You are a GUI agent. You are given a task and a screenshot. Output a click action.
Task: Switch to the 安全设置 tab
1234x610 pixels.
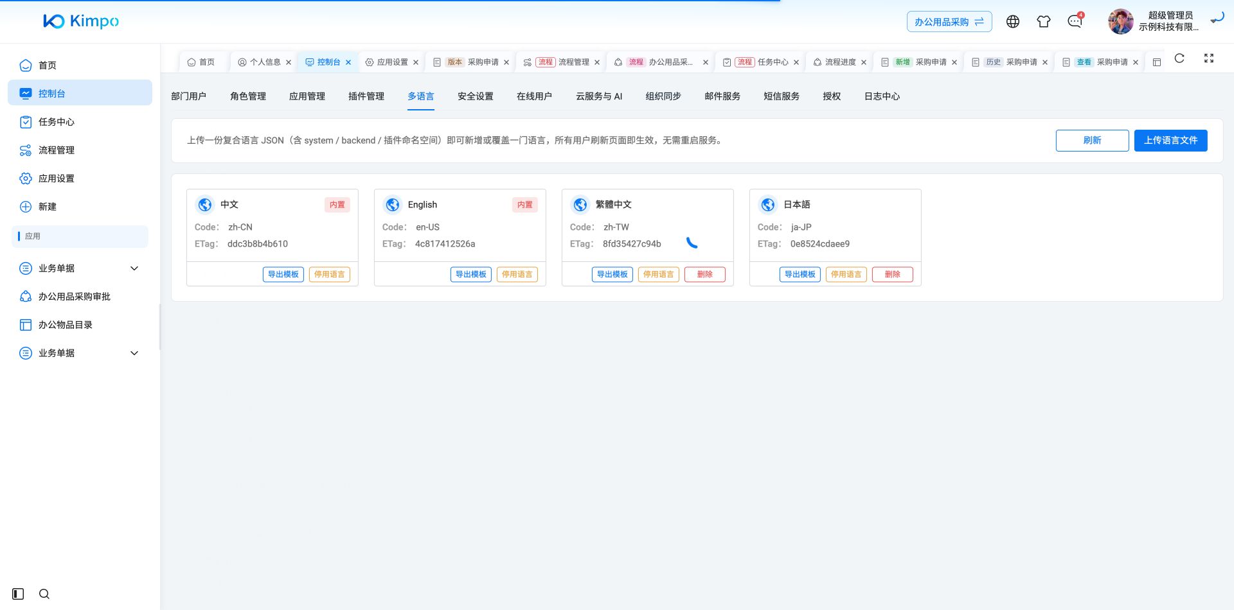click(476, 96)
